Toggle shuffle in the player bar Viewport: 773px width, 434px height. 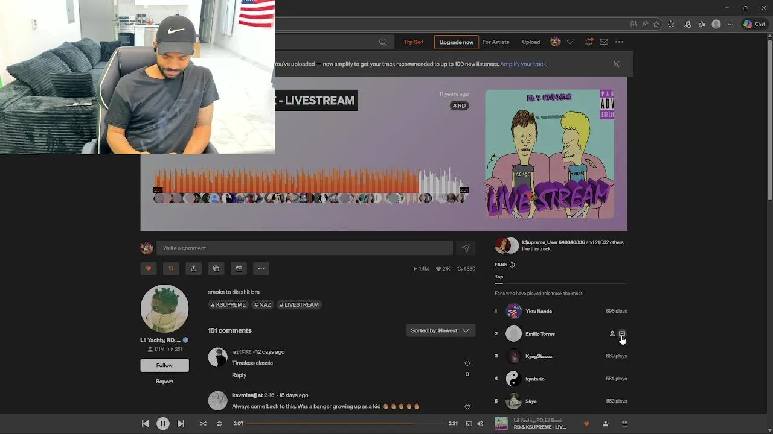(x=203, y=424)
